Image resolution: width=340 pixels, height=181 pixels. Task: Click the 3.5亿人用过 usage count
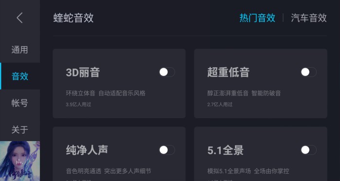click(x=78, y=105)
